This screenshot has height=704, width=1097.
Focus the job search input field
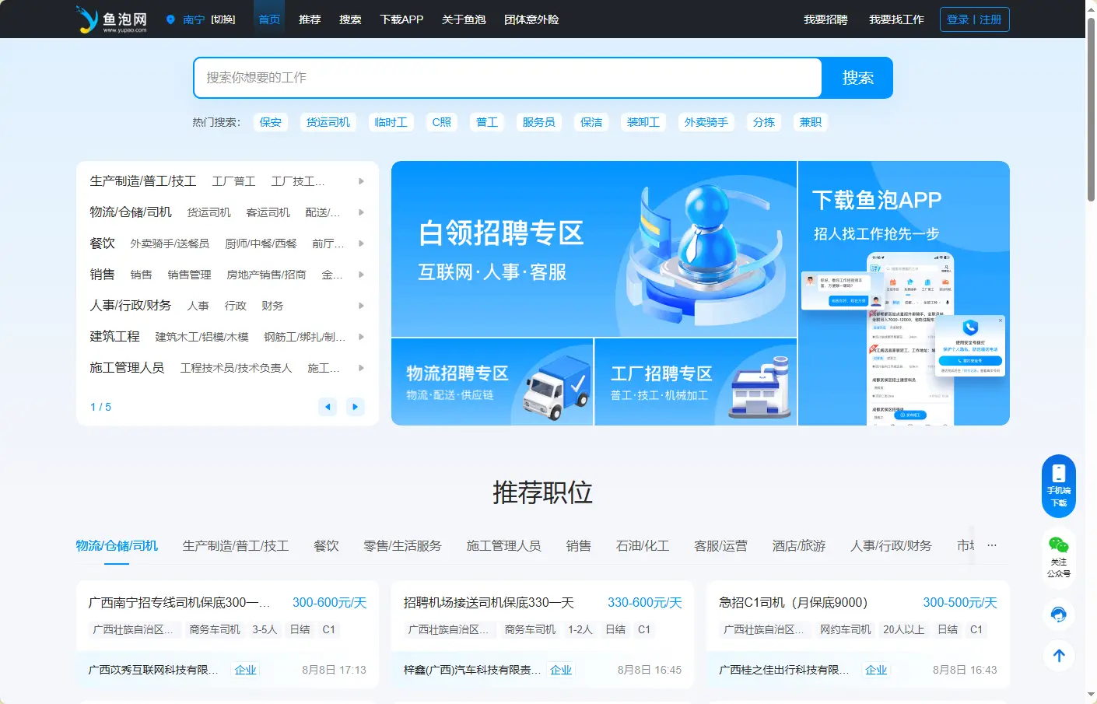pyautogui.click(x=507, y=78)
